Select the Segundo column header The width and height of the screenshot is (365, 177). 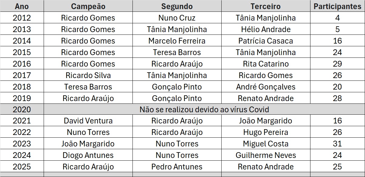click(177, 6)
